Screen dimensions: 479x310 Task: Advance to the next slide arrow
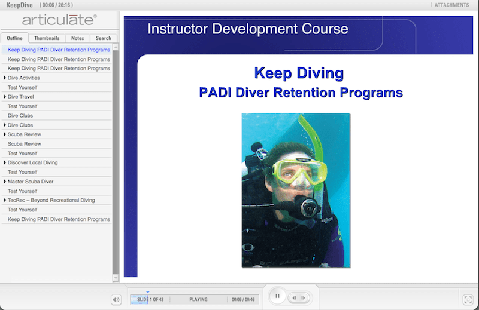[303, 298]
